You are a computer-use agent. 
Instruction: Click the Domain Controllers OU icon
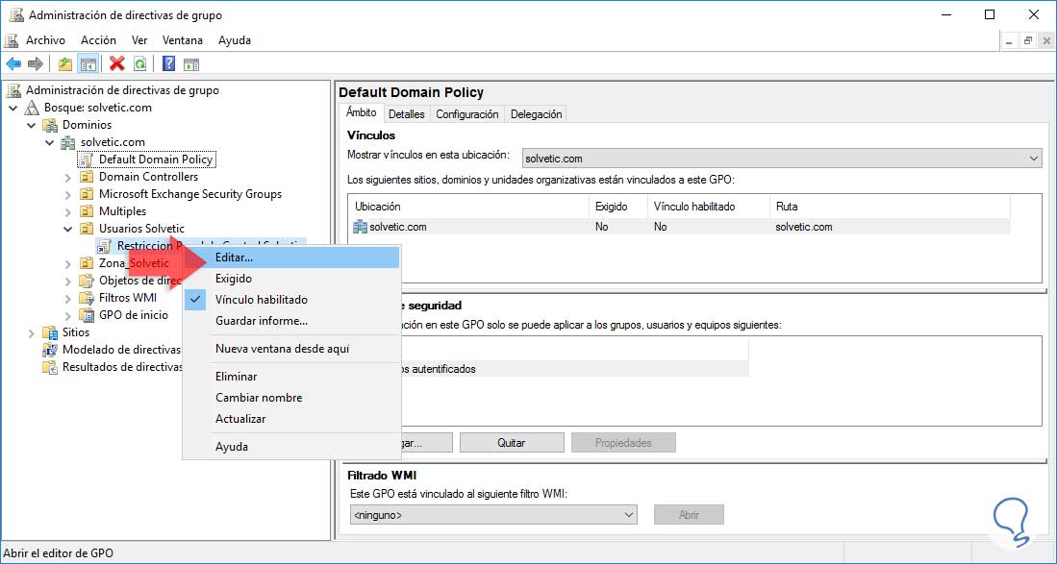[x=87, y=177]
